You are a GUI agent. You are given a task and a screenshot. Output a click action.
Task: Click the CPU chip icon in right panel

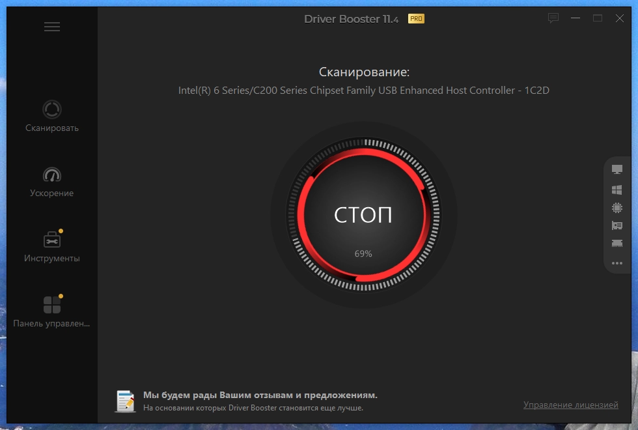pyautogui.click(x=617, y=208)
